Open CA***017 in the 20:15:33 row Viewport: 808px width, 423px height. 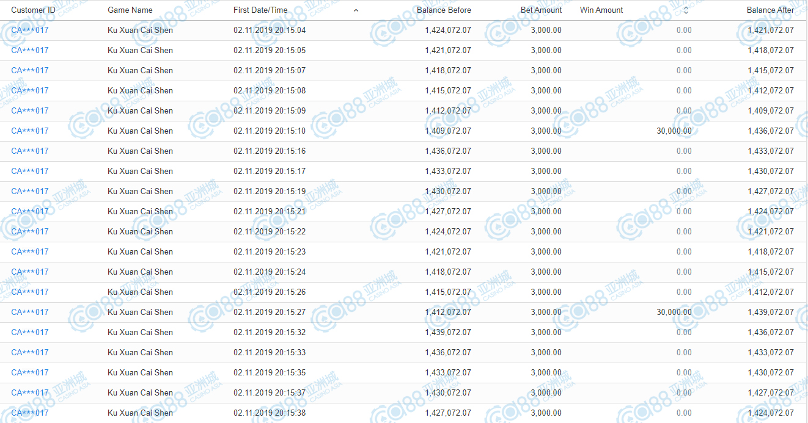(30, 352)
